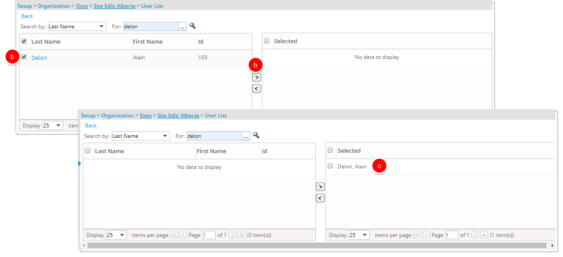The width and height of the screenshot is (563, 257).
Task: Click Site Edit: Alberta breadcrumb in lower window
Action: (x=178, y=116)
